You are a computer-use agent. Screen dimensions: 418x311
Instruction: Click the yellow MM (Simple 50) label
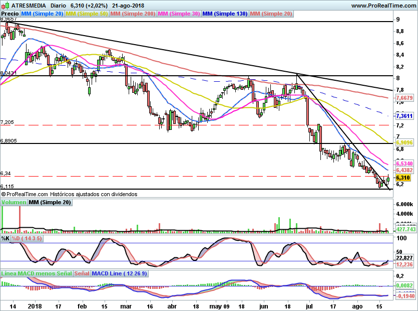coord(87,14)
